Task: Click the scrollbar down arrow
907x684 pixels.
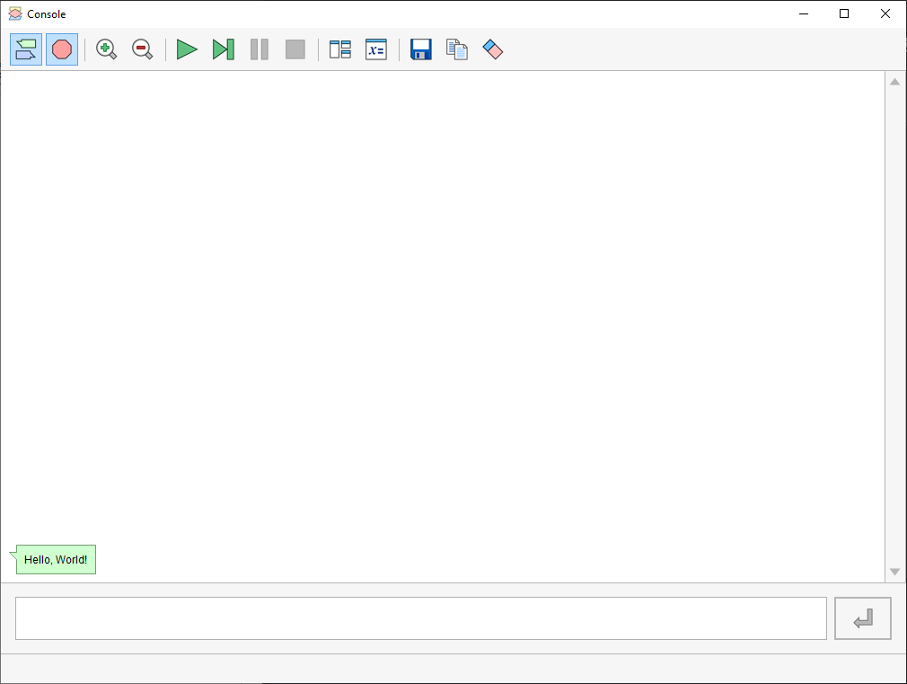Action: (x=894, y=572)
